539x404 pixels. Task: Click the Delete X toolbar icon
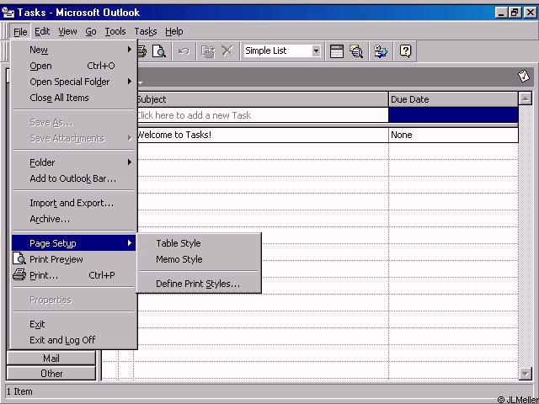click(227, 51)
